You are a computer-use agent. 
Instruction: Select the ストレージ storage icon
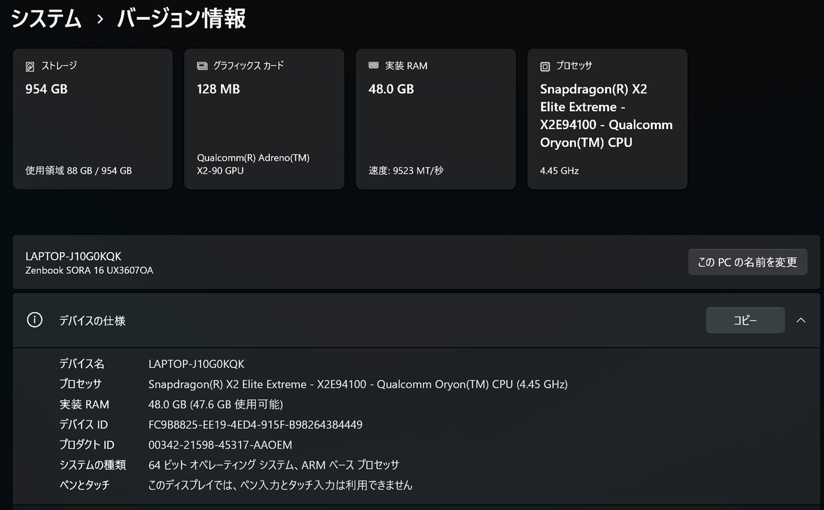29,65
